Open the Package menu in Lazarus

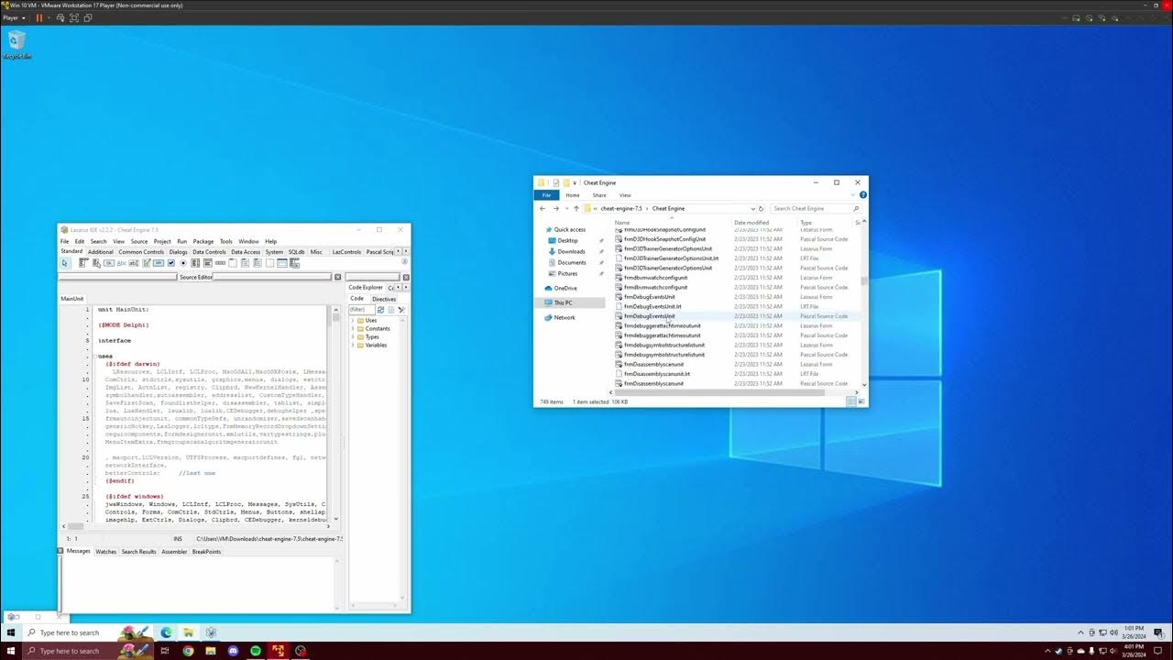coord(203,241)
